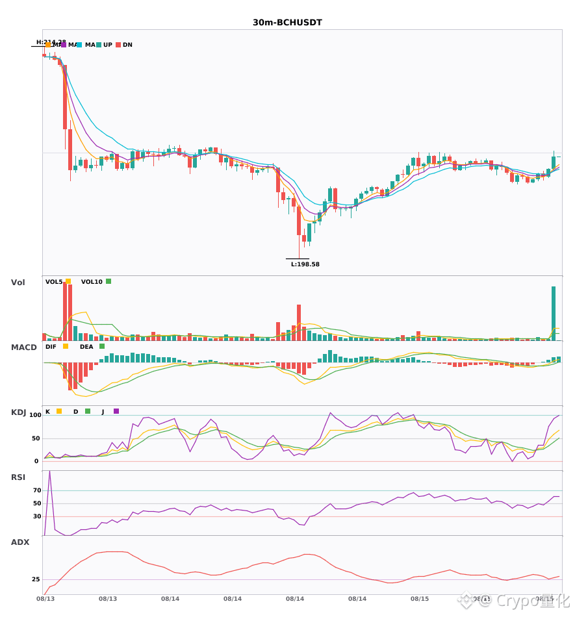This screenshot has height=617, width=575.
Task: Select the DIF legend entry
Action: click(57, 347)
